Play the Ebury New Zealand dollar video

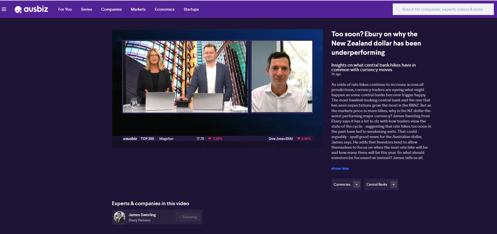pyautogui.click(x=217, y=88)
